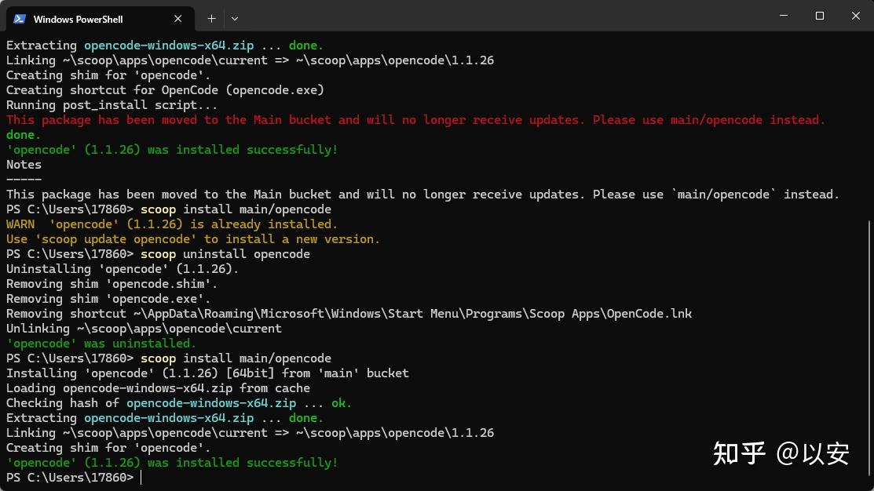
Task: Click the "Checking hash of" line ending in ok.
Action: [x=179, y=404]
